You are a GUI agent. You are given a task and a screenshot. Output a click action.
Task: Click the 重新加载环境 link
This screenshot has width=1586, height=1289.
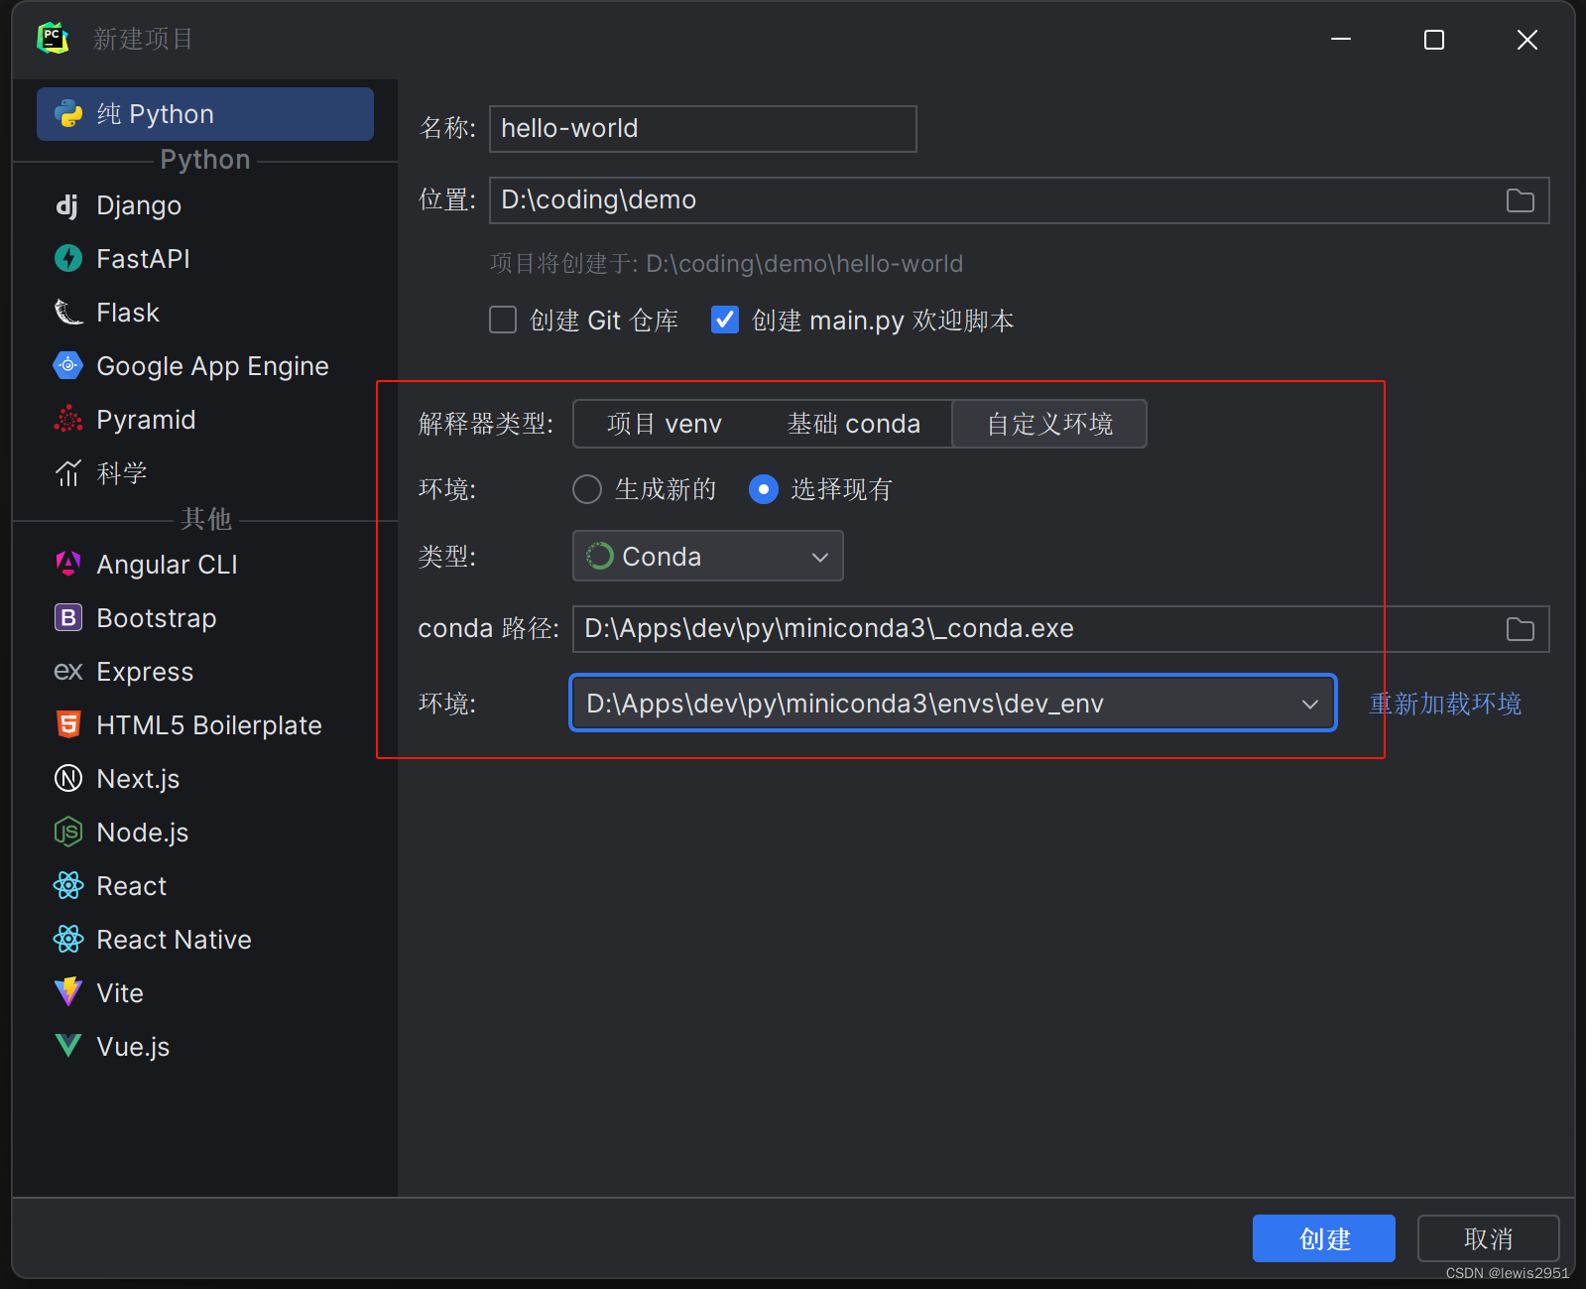point(1445,704)
